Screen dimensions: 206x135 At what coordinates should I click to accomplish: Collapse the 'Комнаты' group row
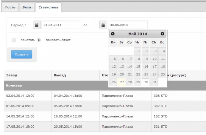pyautogui.click(x=13, y=85)
